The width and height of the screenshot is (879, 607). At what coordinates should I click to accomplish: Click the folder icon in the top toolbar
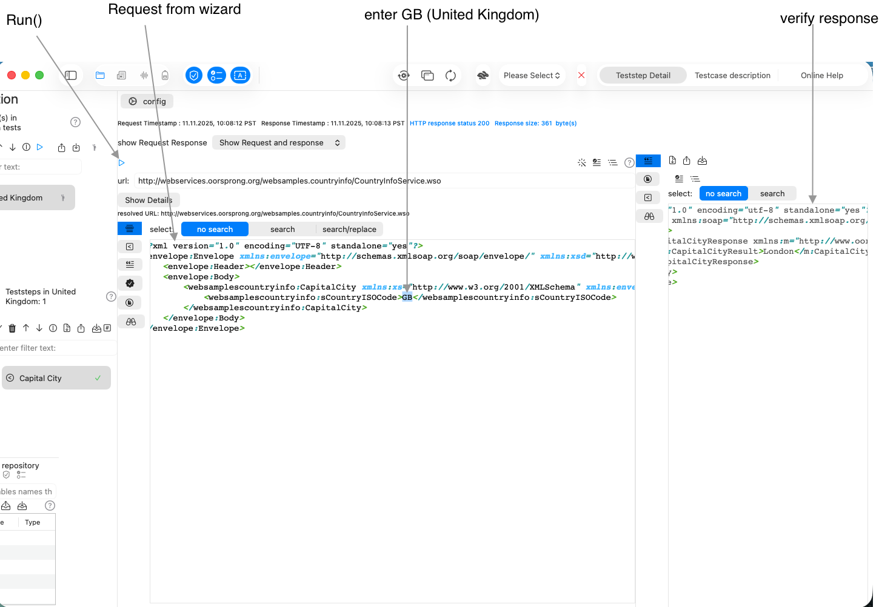click(x=100, y=76)
